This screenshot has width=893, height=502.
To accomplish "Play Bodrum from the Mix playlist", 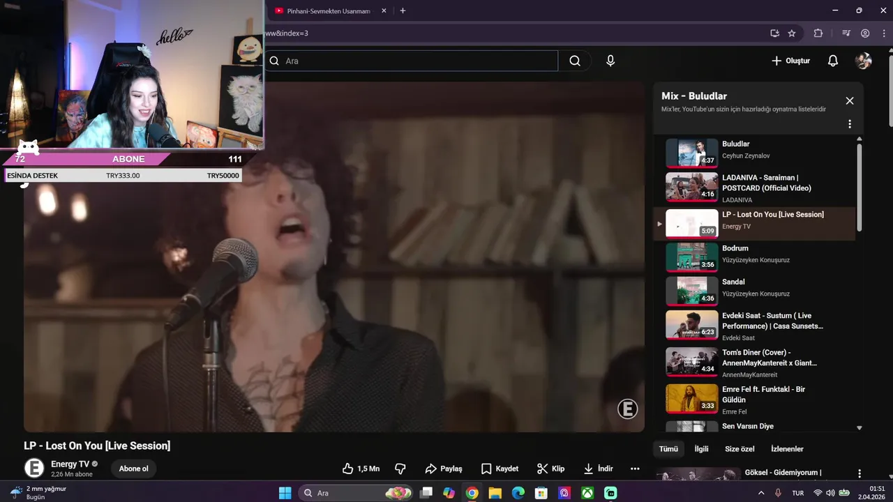I will pyautogui.click(x=755, y=257).
